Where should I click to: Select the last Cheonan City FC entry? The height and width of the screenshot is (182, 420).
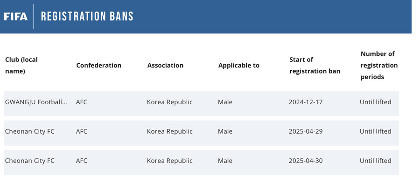(30, 161)
